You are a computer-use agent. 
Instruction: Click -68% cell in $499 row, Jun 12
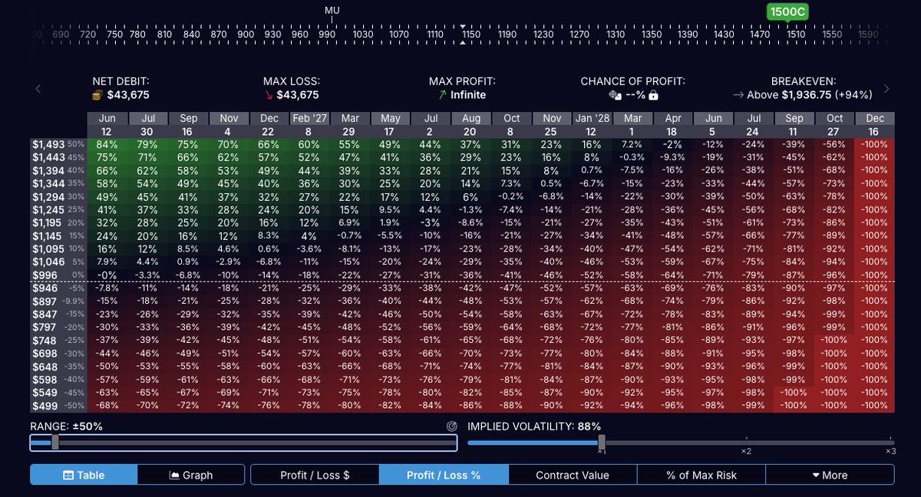[x=107, y=405]
